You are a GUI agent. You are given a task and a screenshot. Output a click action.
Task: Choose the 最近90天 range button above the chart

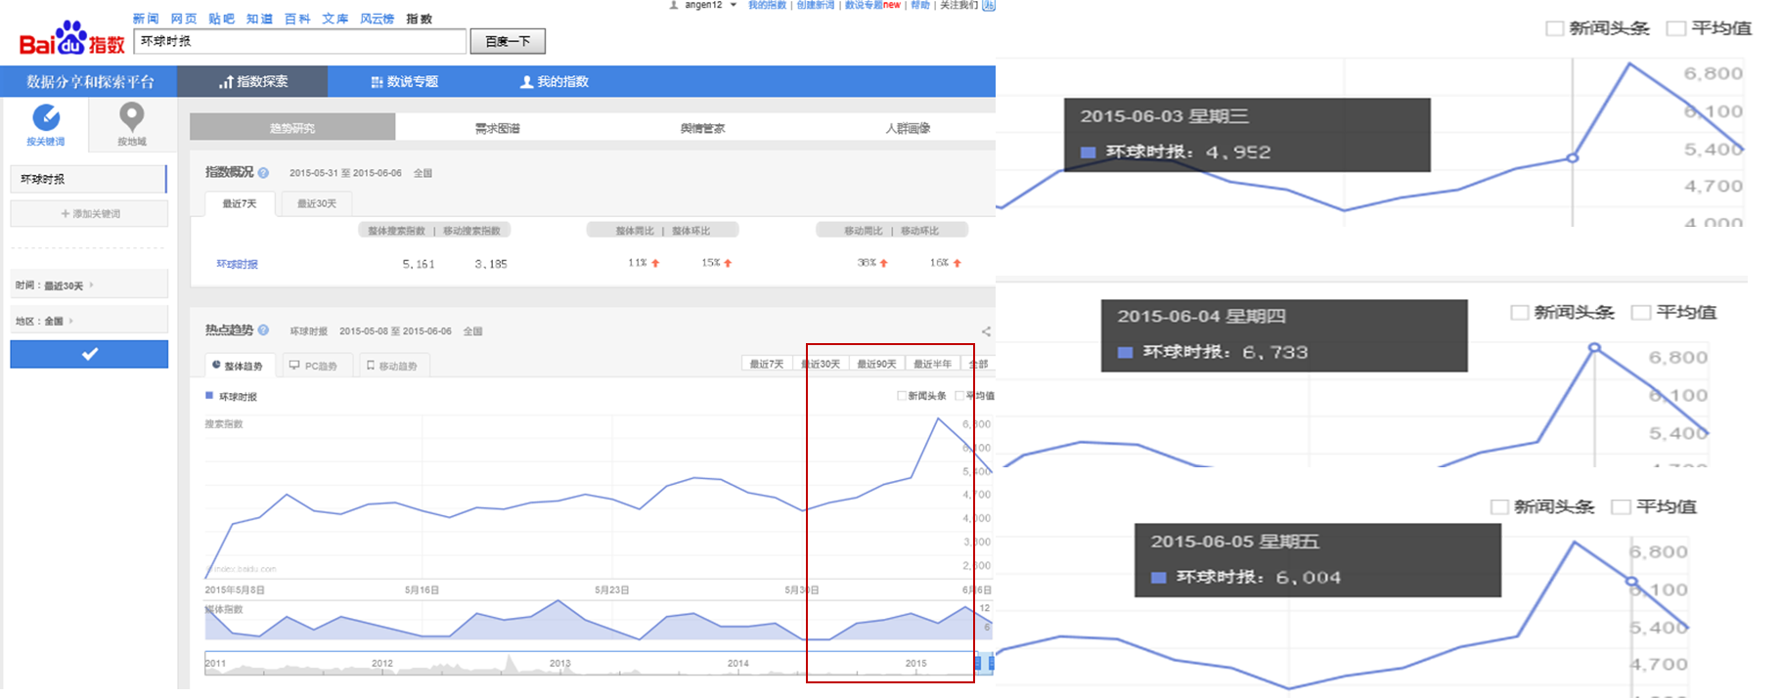click(x=877, y=364)
